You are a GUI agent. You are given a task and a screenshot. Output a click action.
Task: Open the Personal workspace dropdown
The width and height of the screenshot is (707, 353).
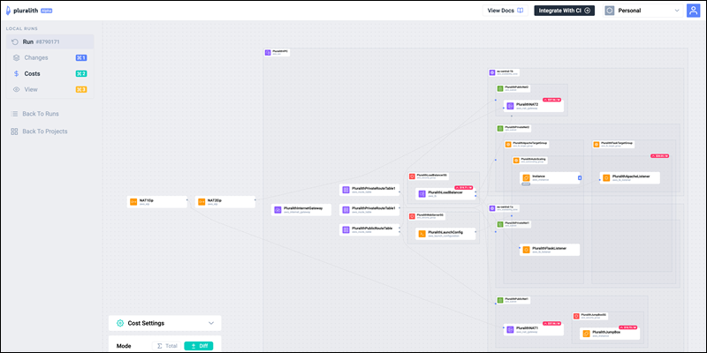tap(643, 11)
